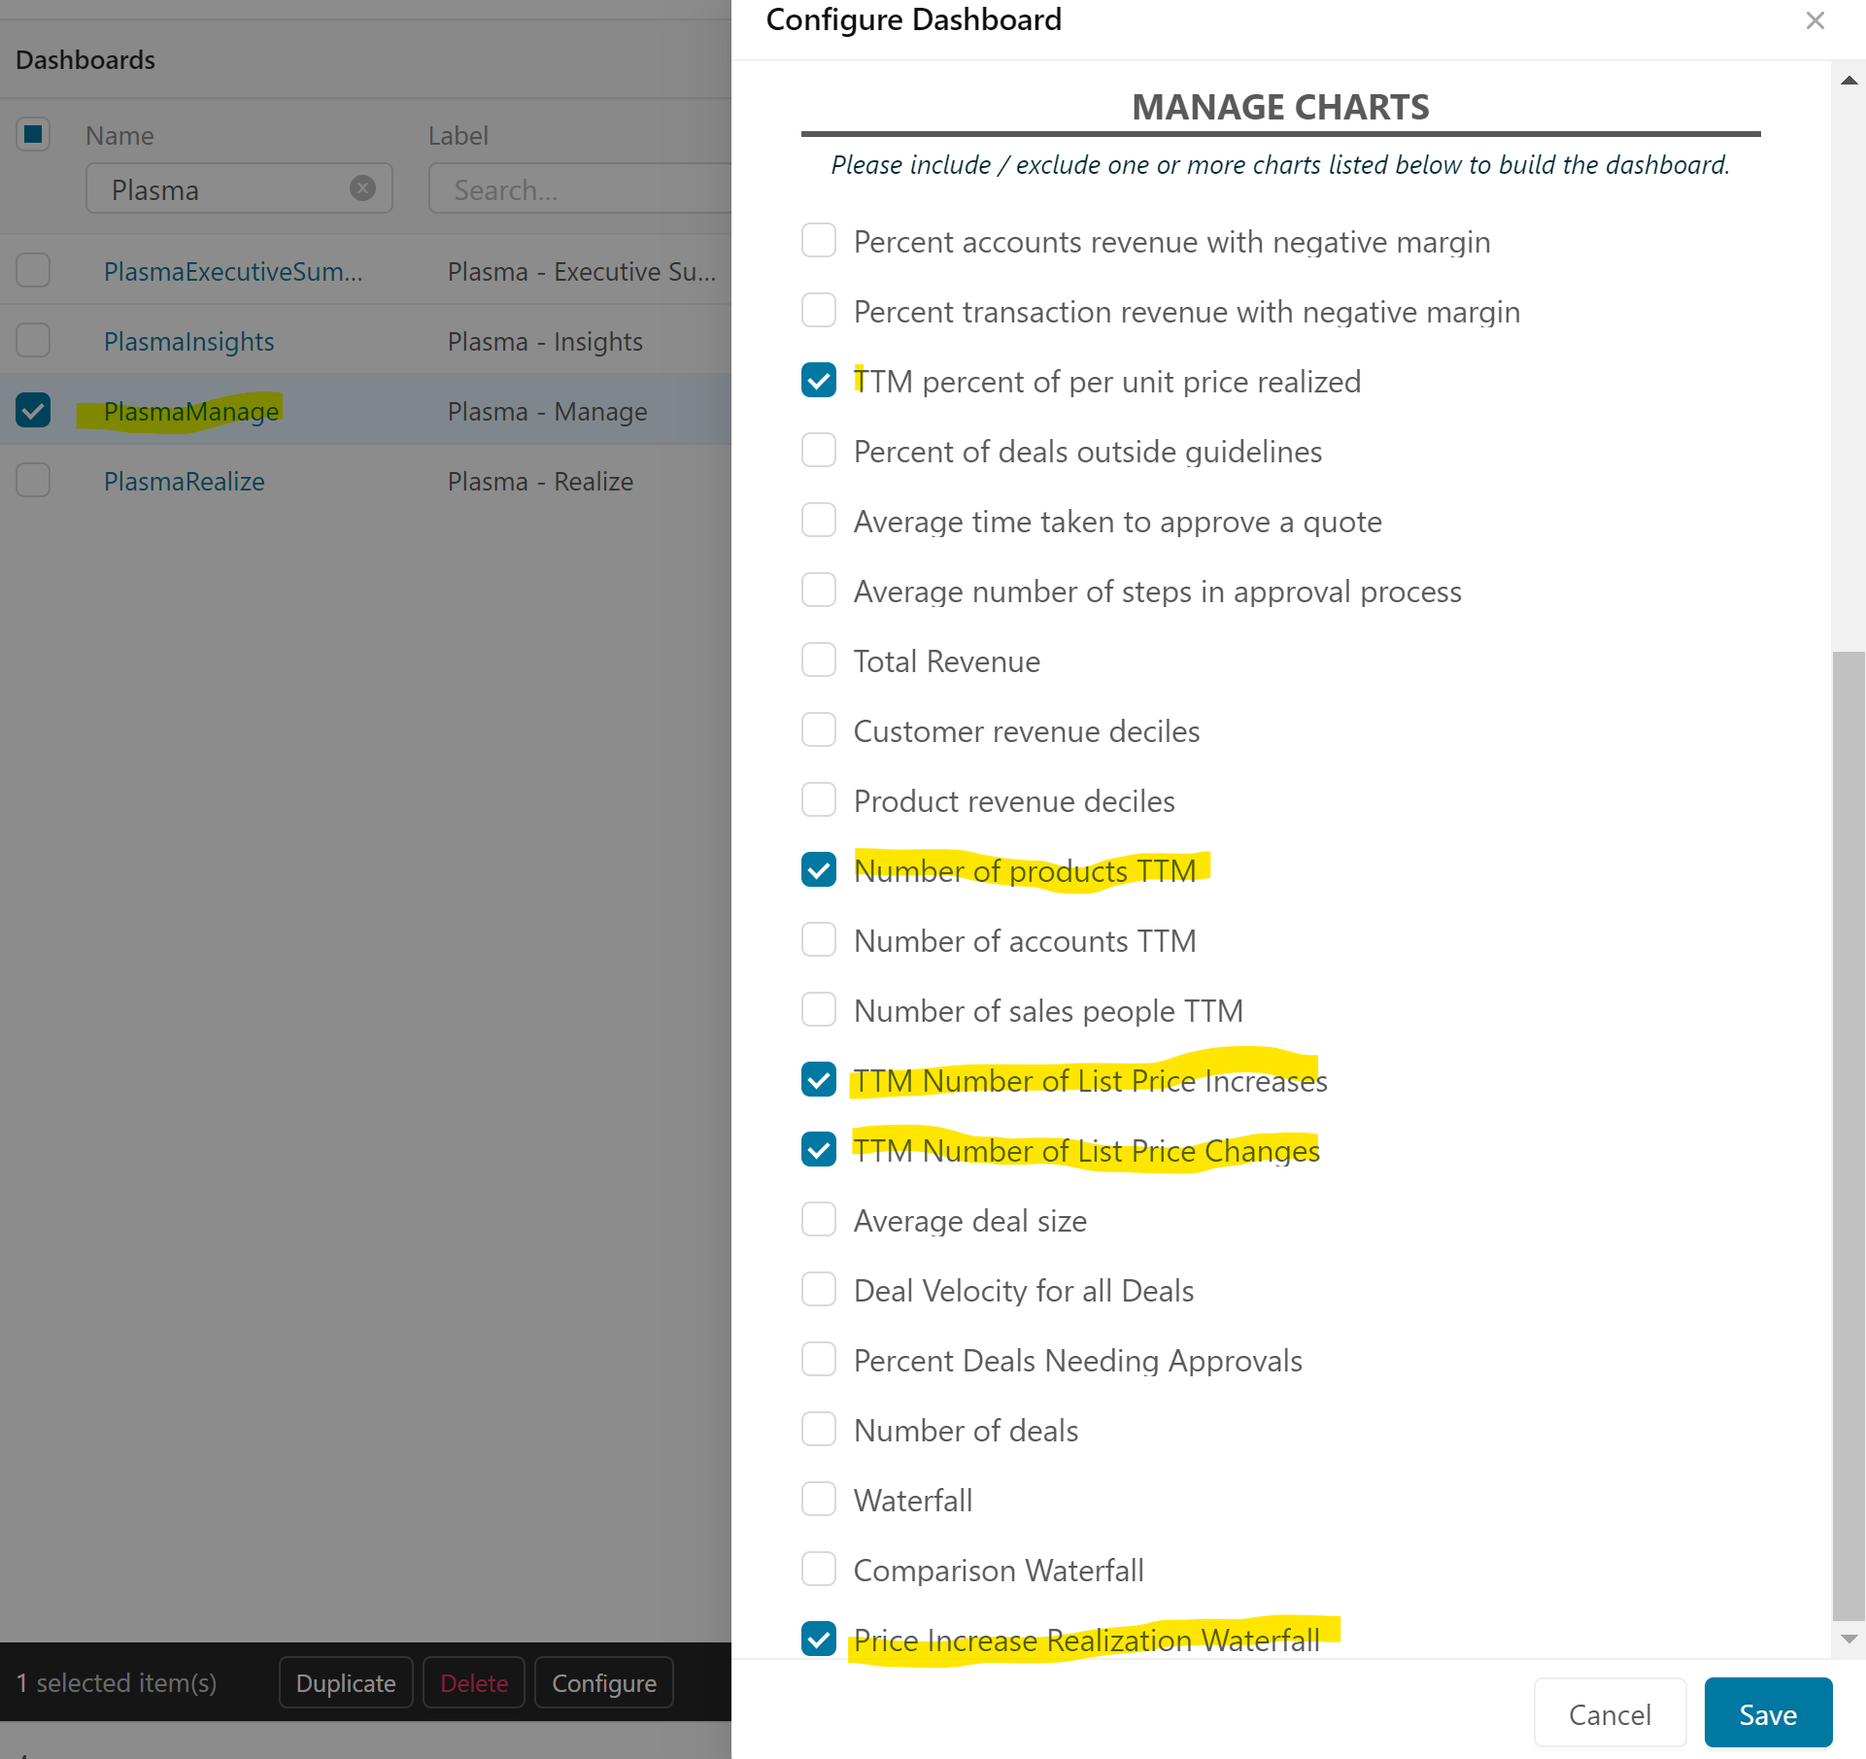Toggle the select-all dashboards checkbox
Image resolution: width=1866 pixels, height=1759 pixels.
33,134
